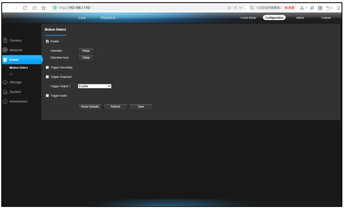
Task: Enable the Trigger Snapshot checkbox
Action: coord(47,77)
